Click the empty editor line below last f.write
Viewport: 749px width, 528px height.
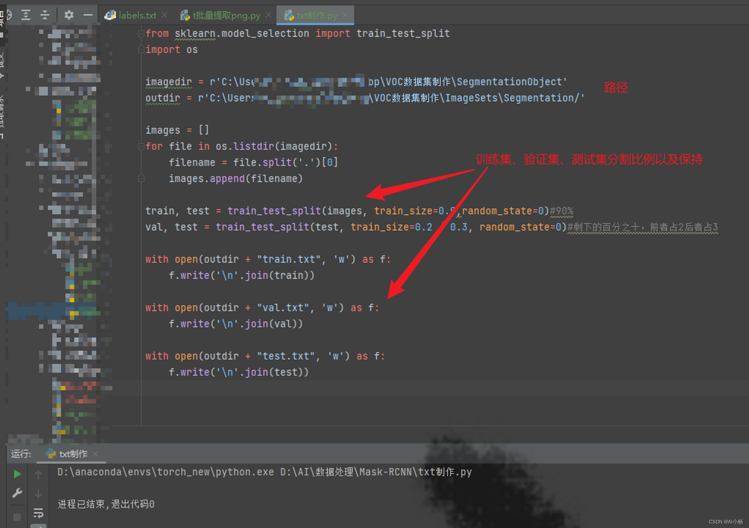[x=431, y=388]
